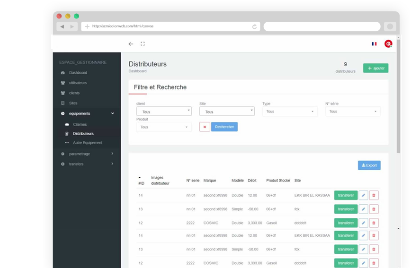
Task: Edit first ID 13 row with pencil icon
Action: [x=363, y=209]
